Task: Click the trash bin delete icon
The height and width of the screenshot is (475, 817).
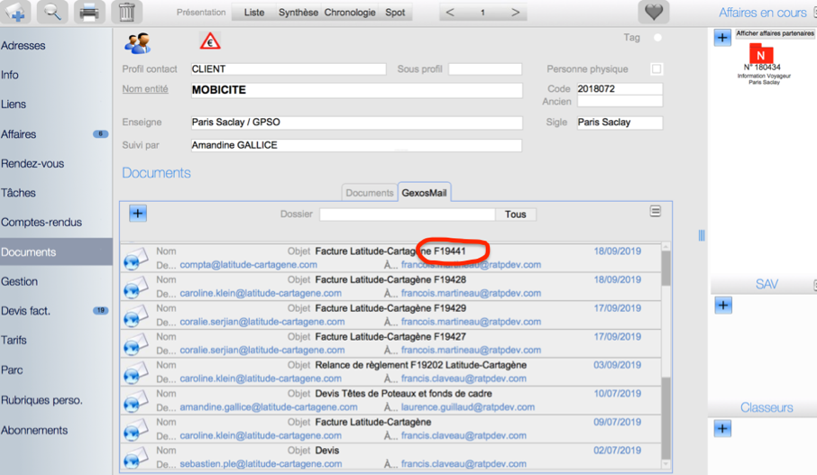Action: 127,13
